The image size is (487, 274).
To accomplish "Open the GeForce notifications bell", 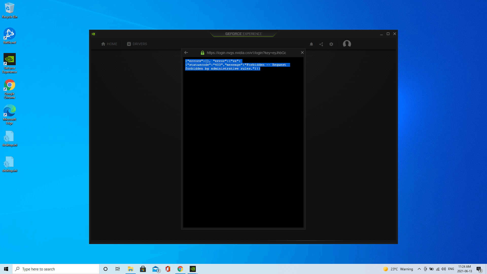I will [x=311, y=44].
